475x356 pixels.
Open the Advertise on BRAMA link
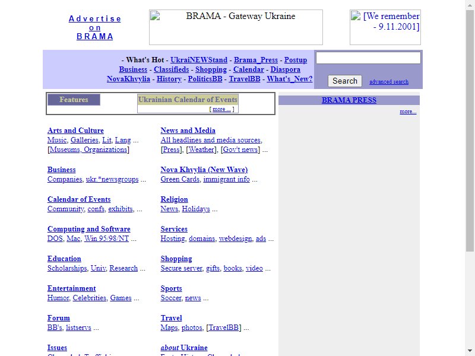[95, 27]
